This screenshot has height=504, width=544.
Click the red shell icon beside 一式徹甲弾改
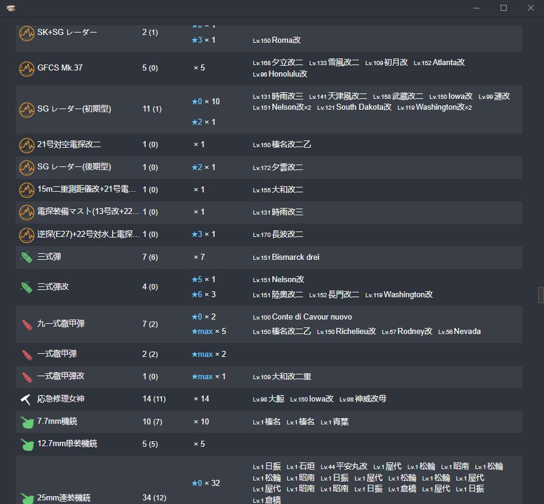click(x=27, y=377)
